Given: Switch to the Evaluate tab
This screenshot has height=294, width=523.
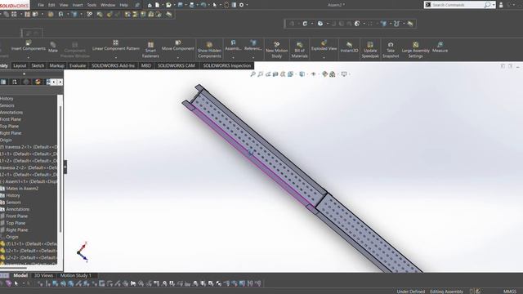Looking at the screenshot, I should click(x=78, y=65).
